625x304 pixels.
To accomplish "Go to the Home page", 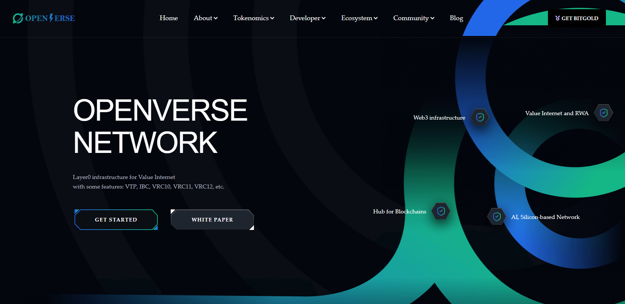I will 168,18.
